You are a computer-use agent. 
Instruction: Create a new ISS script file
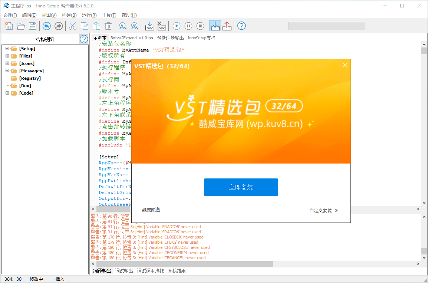9,26
